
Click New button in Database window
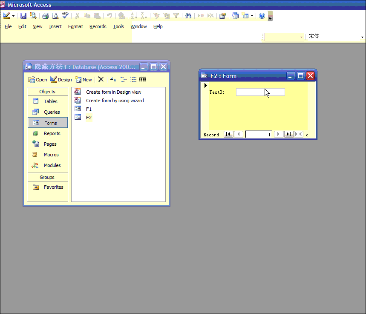click(x=84, y=80)
